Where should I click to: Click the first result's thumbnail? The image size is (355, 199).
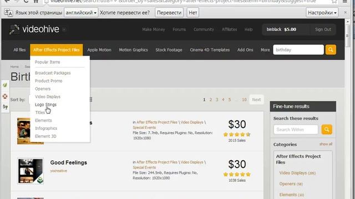click(24, 131)
